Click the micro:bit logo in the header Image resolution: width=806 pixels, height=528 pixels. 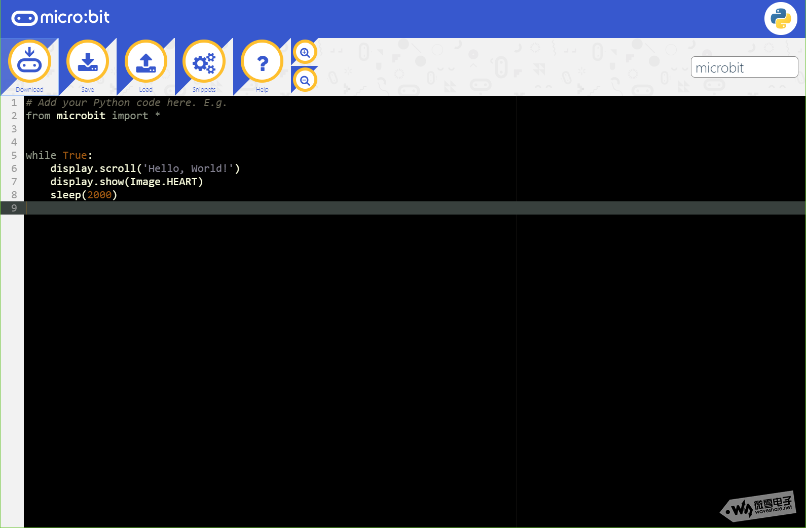[60, 18]
